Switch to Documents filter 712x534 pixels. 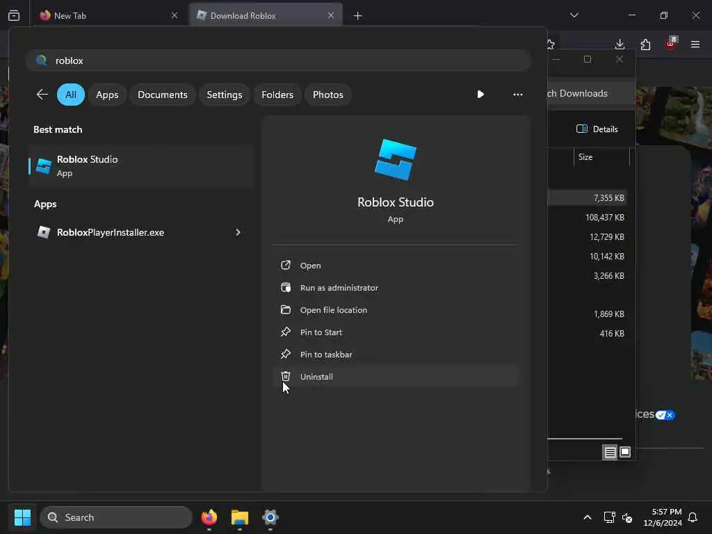click(163, 95)
